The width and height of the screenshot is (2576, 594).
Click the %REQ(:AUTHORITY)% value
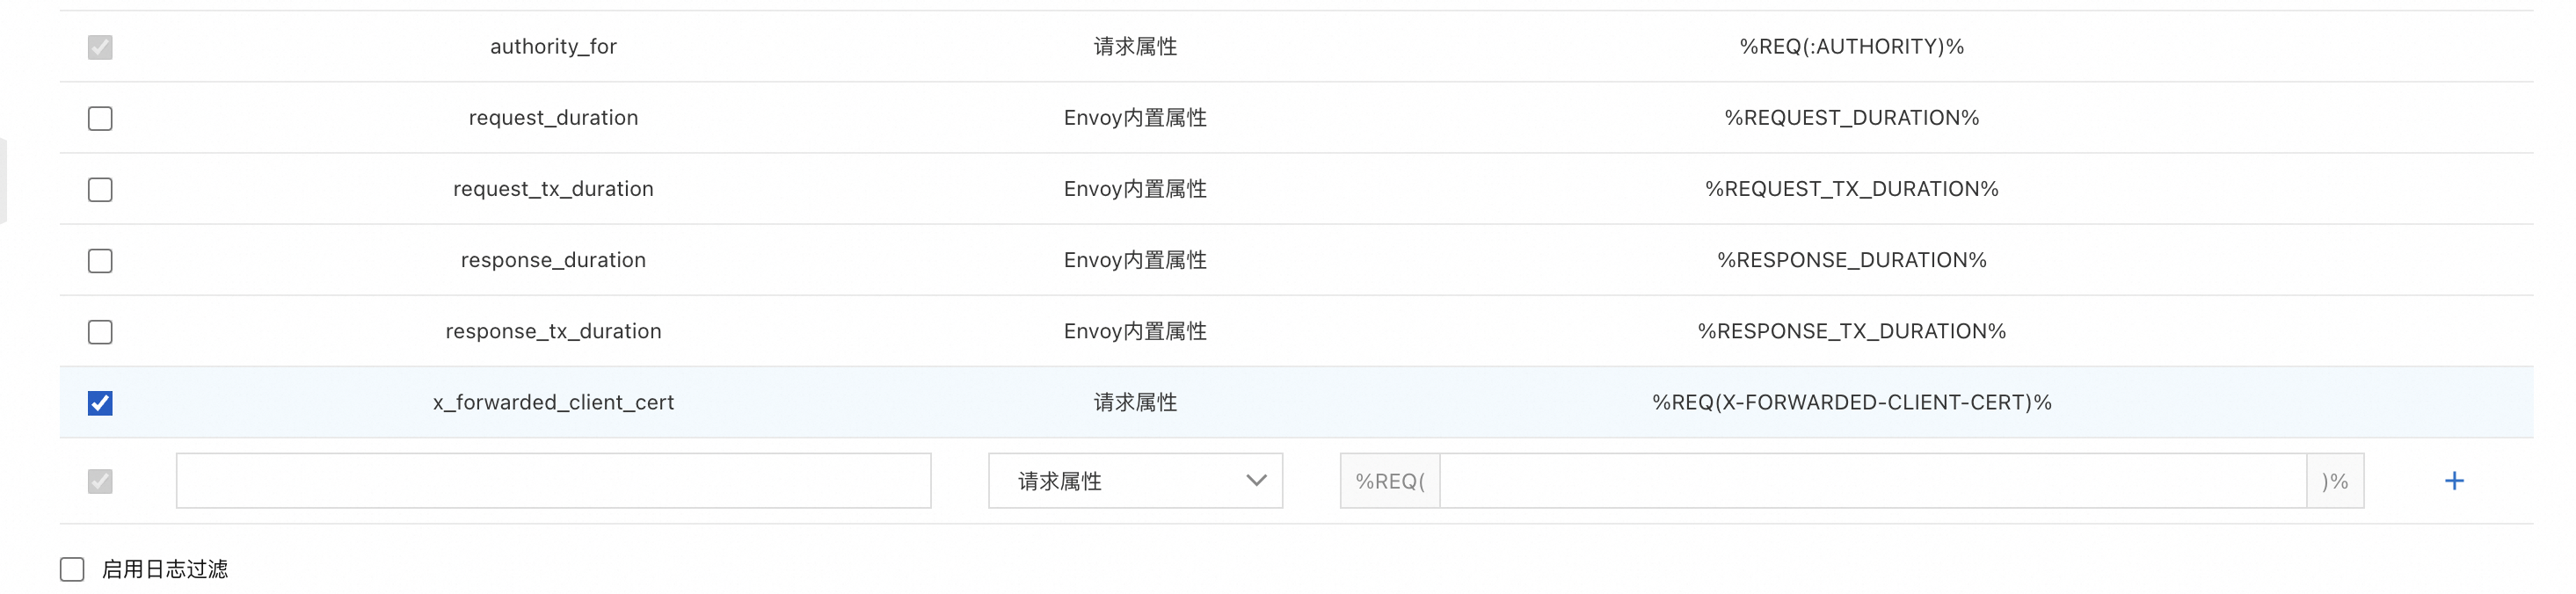pos(1851,47)
